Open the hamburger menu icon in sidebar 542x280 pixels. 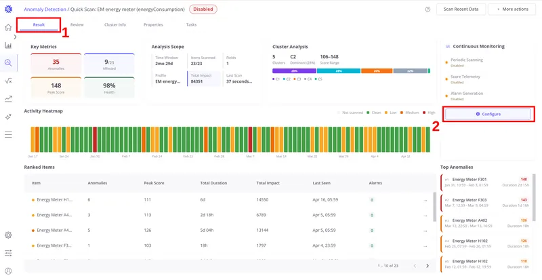tap(8, 135)
